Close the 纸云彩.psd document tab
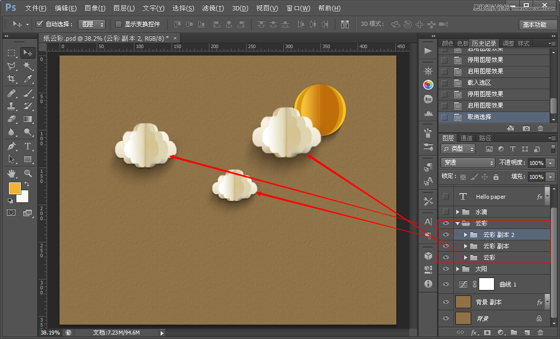The width and height of the screenshot is (560, 339). [175, 38]
